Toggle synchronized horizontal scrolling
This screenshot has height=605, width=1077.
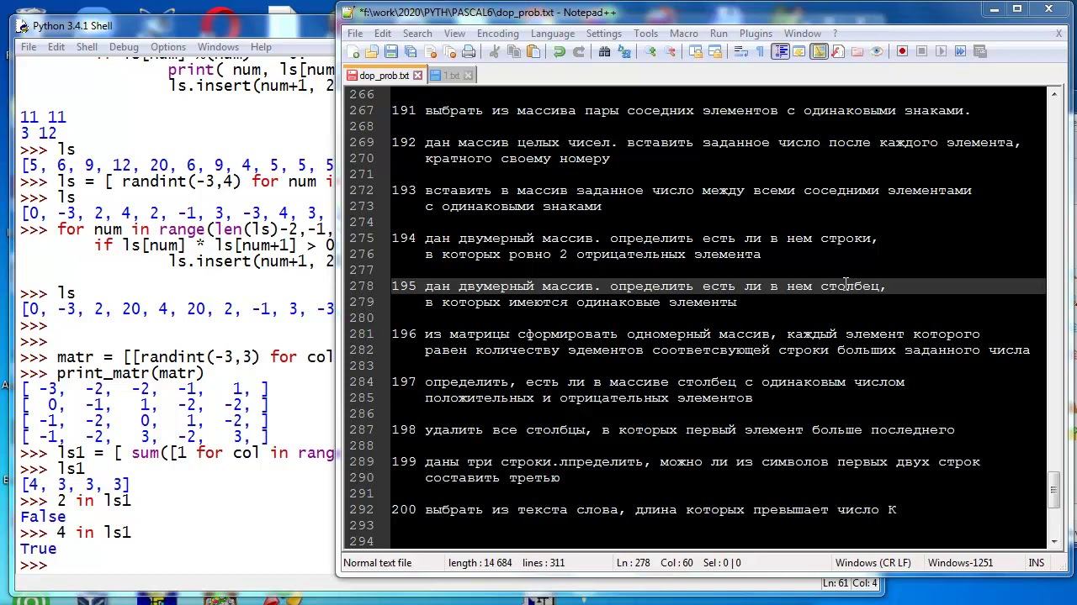[715, 51]
